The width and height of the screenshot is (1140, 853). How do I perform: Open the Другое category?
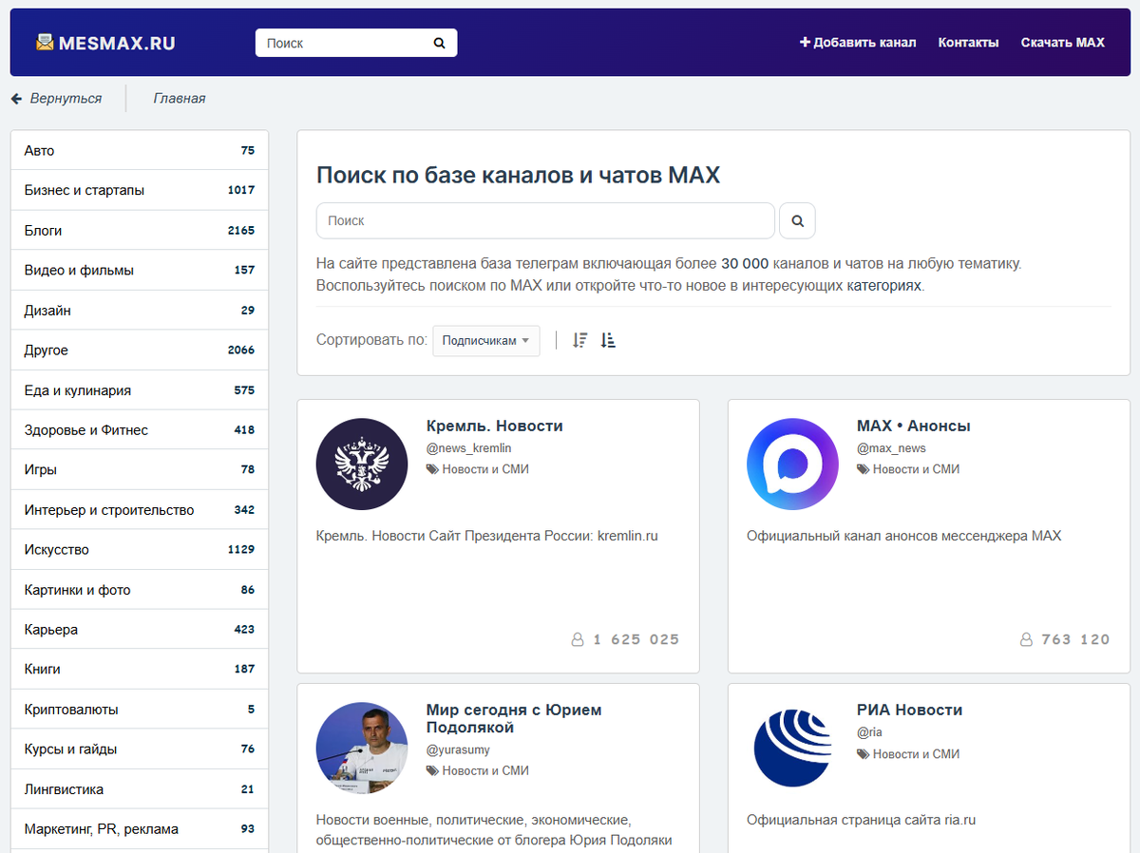[x=140, y=351]
